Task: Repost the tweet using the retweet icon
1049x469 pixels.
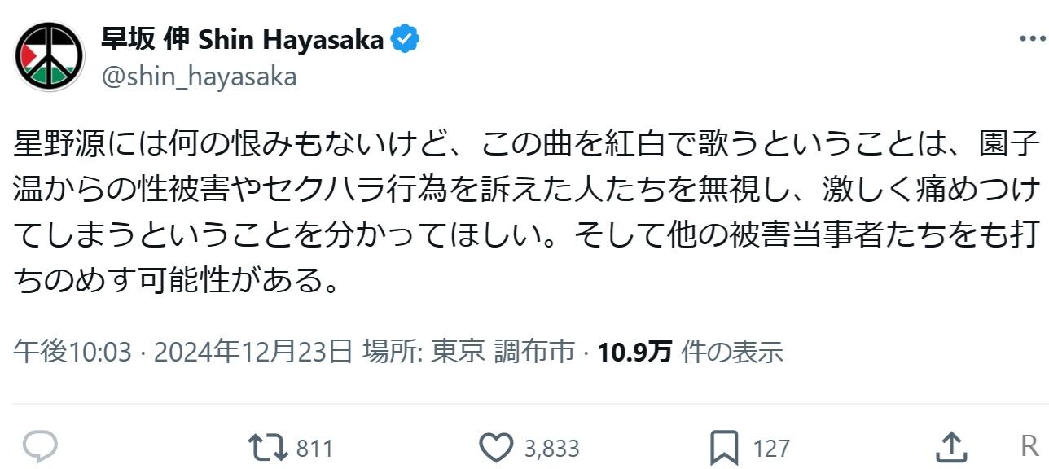Action: click(267, 447)
